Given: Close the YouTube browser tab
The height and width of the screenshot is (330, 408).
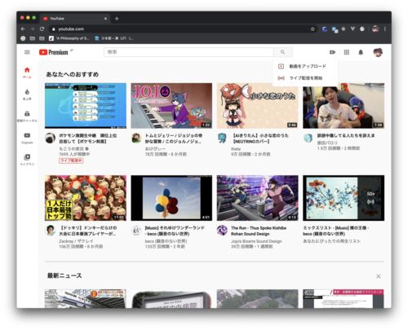Looking at the screenshot, I should pyautogui.click(x=105, y=19).
